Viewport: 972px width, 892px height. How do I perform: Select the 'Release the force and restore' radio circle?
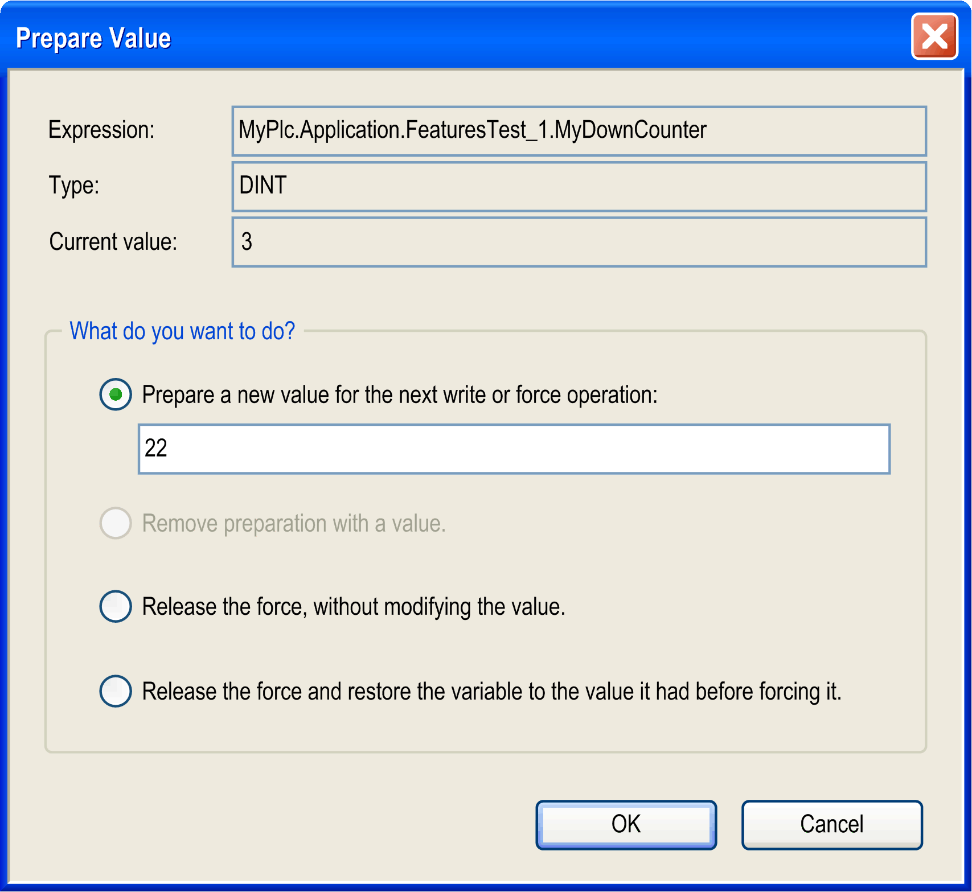pyautogui.click(x=116, y=690)
